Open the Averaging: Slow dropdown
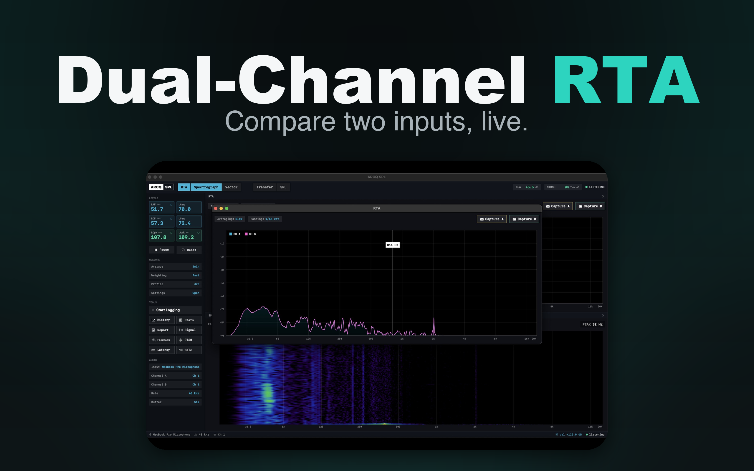 tap(230, 219)
